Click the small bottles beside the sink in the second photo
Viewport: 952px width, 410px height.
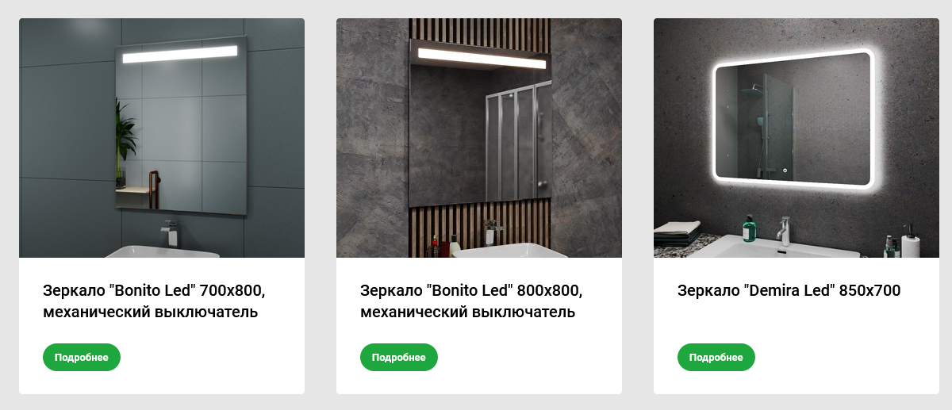point(444,246)
